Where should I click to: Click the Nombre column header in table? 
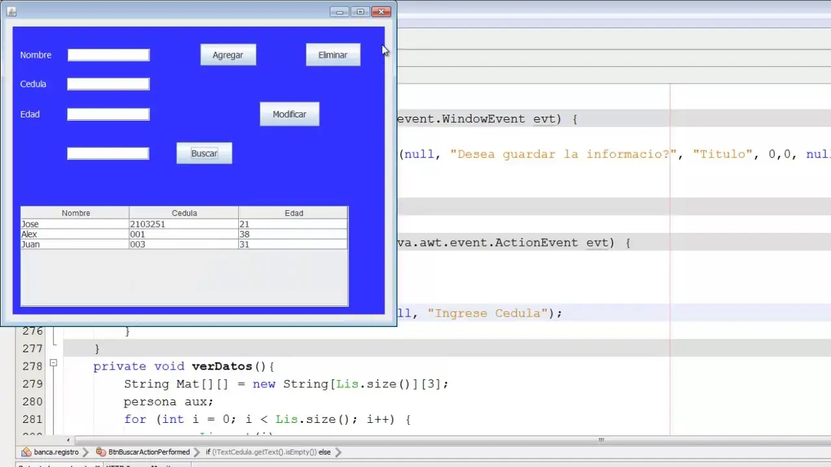tap(75, 213)
